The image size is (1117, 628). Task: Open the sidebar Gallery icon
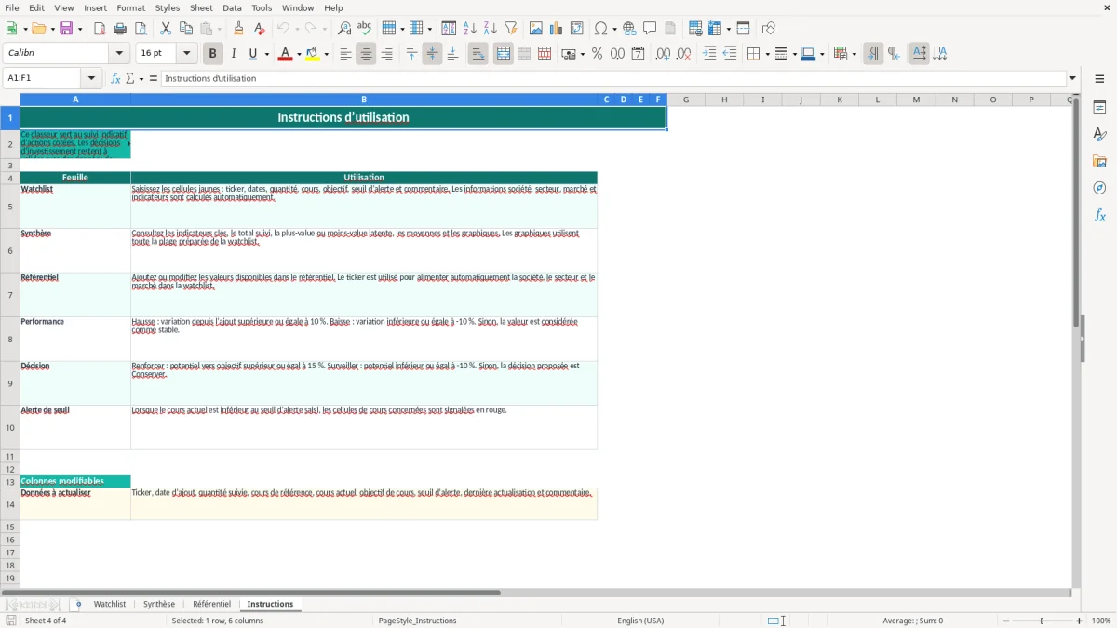[x=1099, y=161]
